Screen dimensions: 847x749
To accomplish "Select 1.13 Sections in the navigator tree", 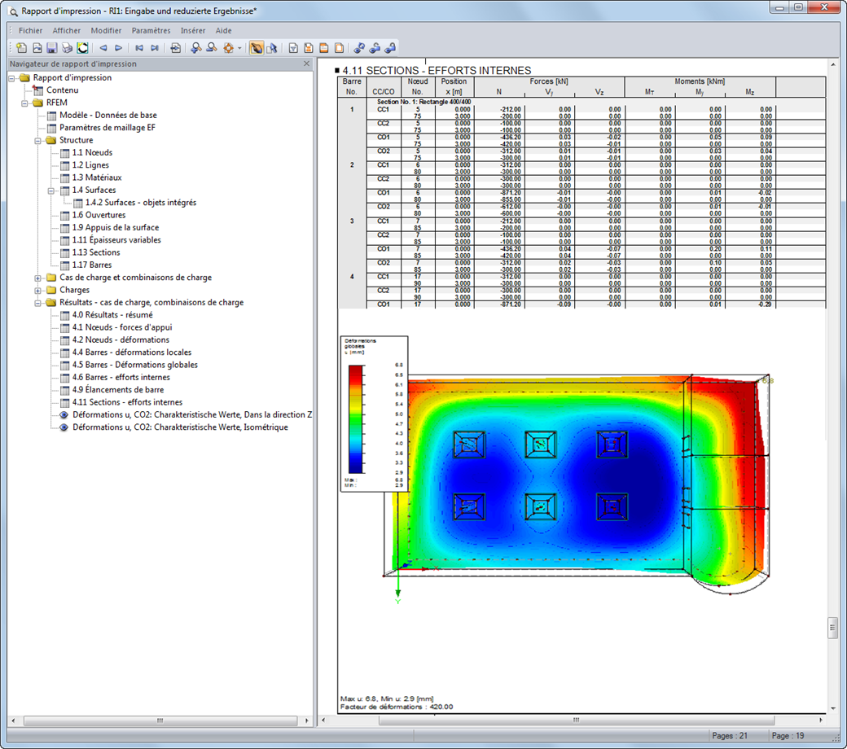I will click(96, 252).
